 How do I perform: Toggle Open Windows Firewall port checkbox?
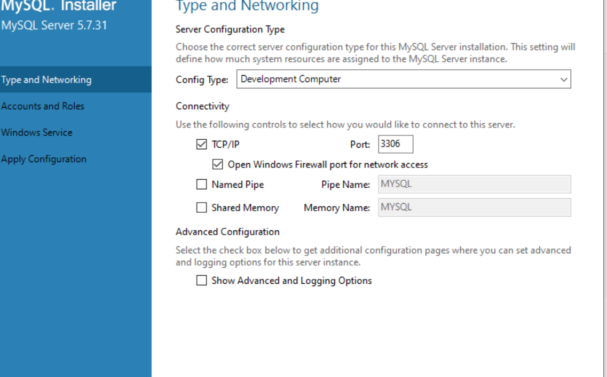pos(218,164)
